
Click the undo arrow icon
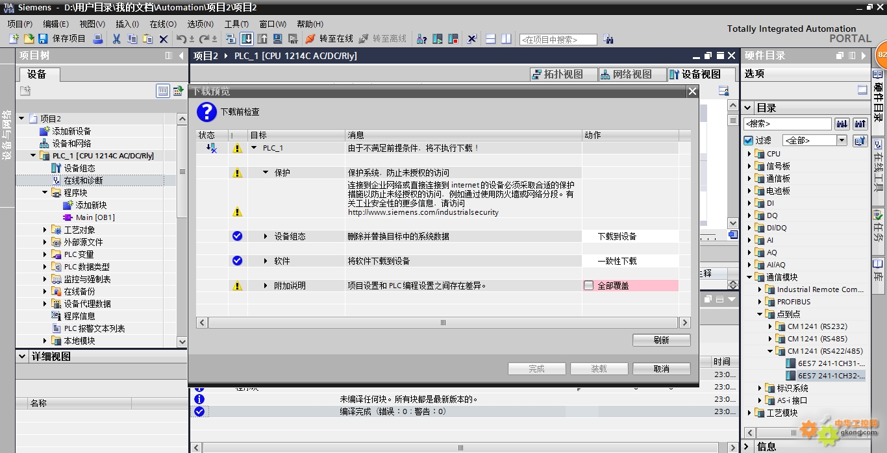181,39
